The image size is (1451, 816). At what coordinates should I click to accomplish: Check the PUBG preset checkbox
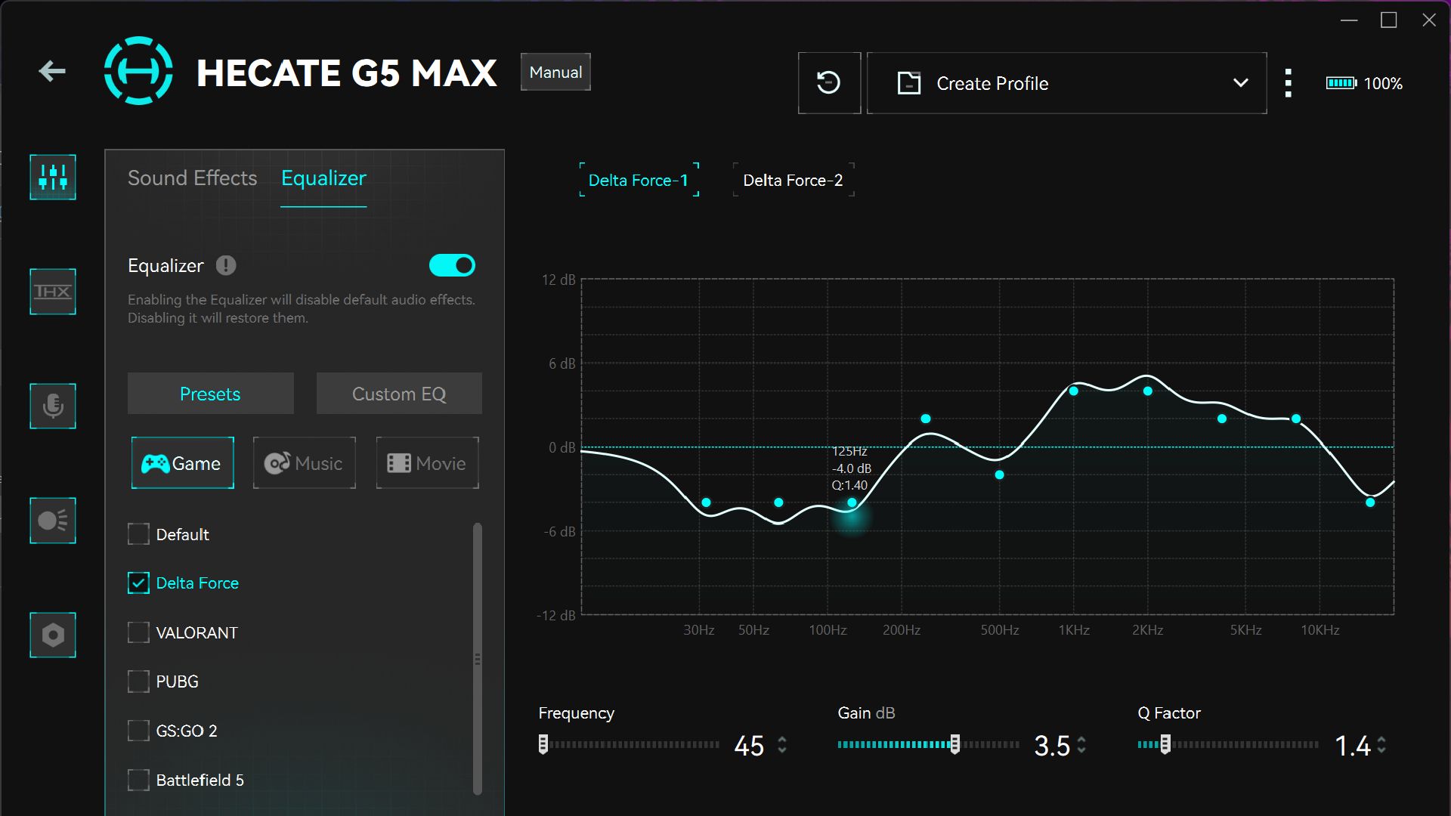(138, 682)
